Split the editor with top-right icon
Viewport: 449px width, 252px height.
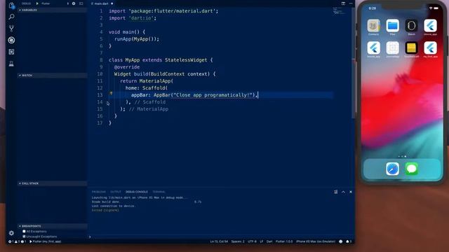click(x=343, y=3)
